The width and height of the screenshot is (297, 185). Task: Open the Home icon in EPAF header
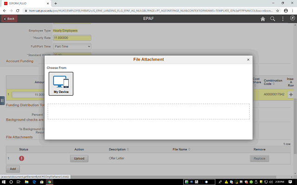(x=263, y=18)
